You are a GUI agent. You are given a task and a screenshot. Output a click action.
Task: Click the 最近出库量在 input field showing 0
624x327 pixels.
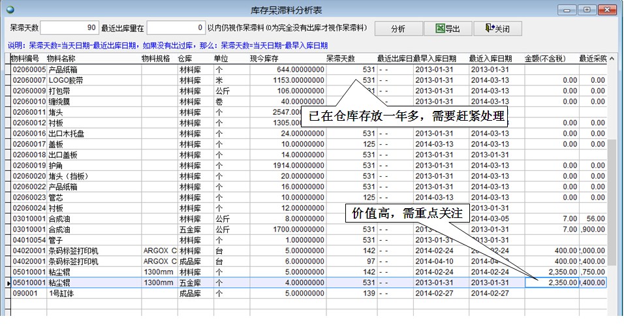tap(176, 28)
